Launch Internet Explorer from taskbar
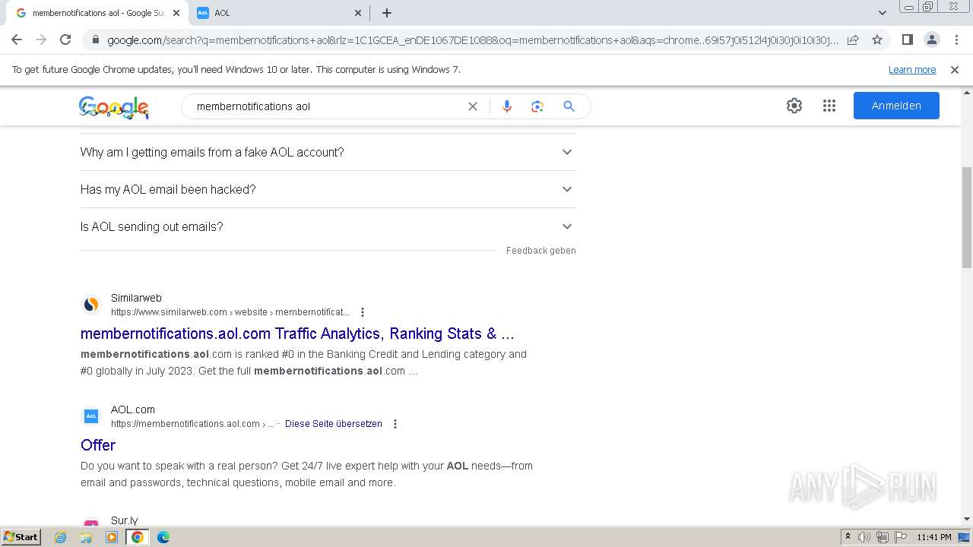The image size is (973, 547). pos(61,537)
